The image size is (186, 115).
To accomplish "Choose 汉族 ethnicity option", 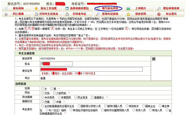I will [x=42, y=93].
